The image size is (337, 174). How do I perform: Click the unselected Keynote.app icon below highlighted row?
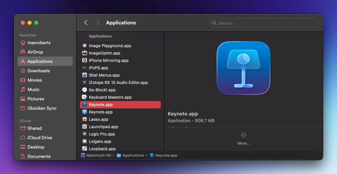[85, 112]
